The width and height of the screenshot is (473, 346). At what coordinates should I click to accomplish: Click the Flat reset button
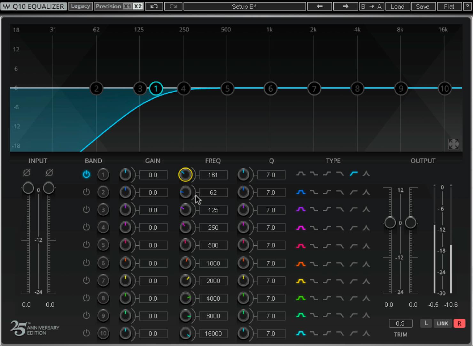449,6
